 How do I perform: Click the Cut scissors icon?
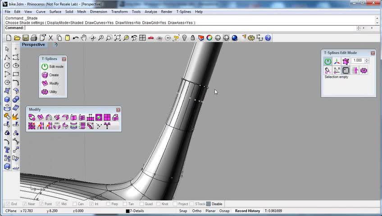(x=50, y=38)
